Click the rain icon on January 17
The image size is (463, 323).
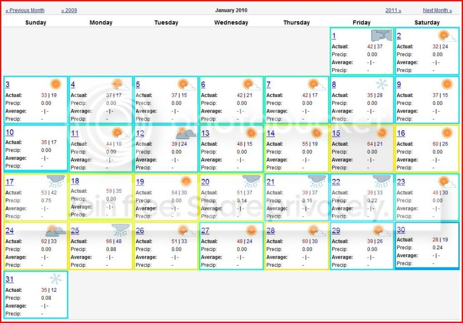[x=56, y=181]
